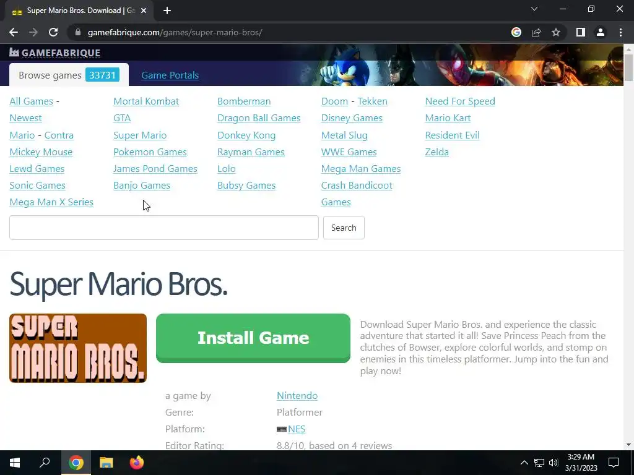Click the Search button
Screen dimensions: 634x475
344,228
